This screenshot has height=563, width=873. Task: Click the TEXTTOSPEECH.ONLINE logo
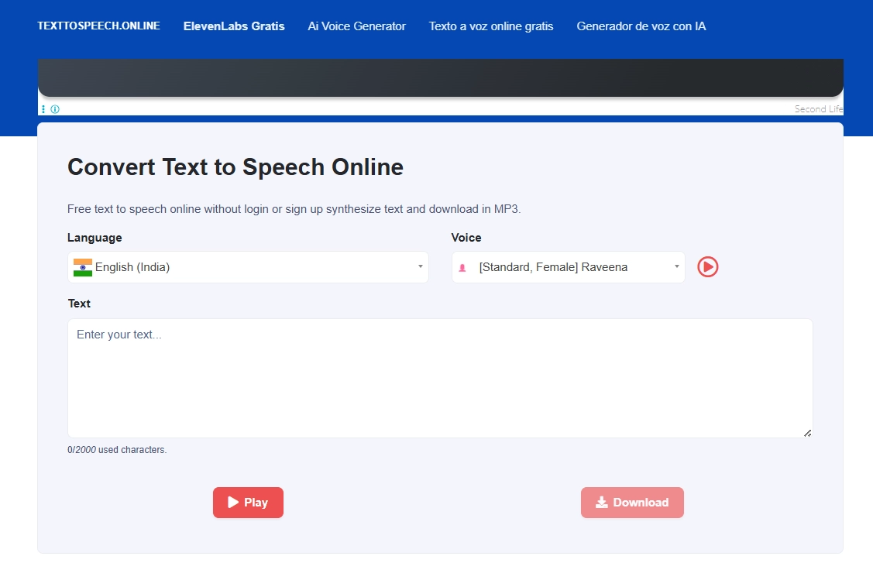[98, 25]
